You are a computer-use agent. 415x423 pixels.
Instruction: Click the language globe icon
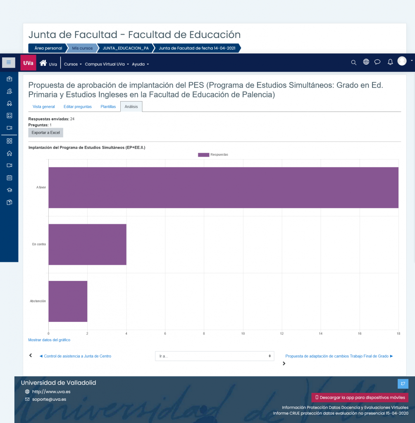[x=366, y=62]
